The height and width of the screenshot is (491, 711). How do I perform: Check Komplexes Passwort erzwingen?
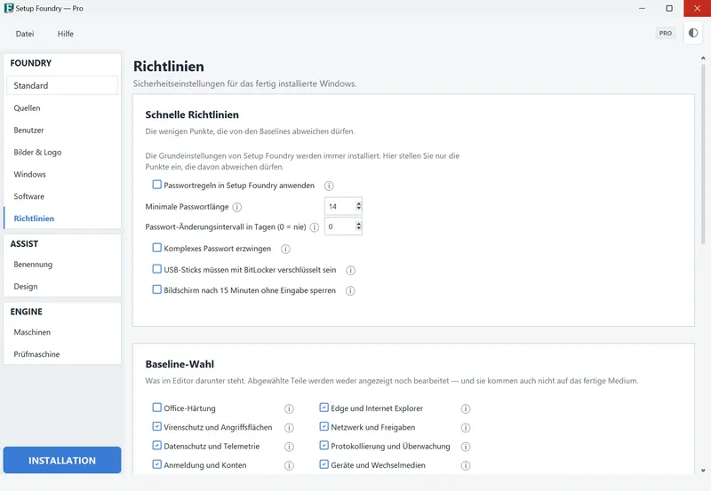(157, 248)
